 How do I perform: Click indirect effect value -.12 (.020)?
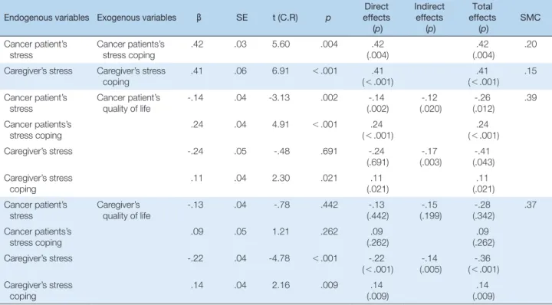430,103
